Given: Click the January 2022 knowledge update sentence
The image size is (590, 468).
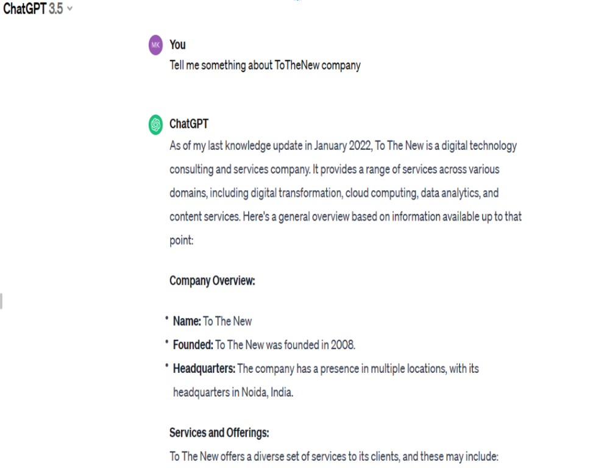Looking at the screenshot, I should (x=343, y=146).
